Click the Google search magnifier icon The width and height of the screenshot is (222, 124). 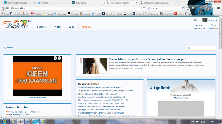coord(183,8)
